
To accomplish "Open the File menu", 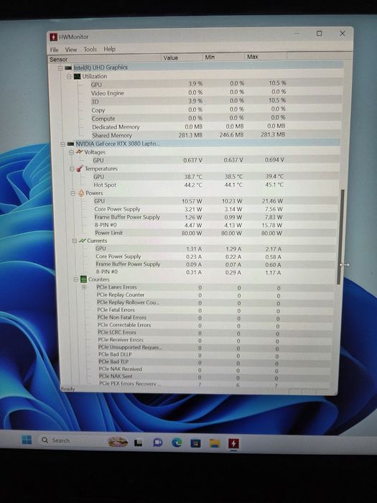I will pos(54,50).
